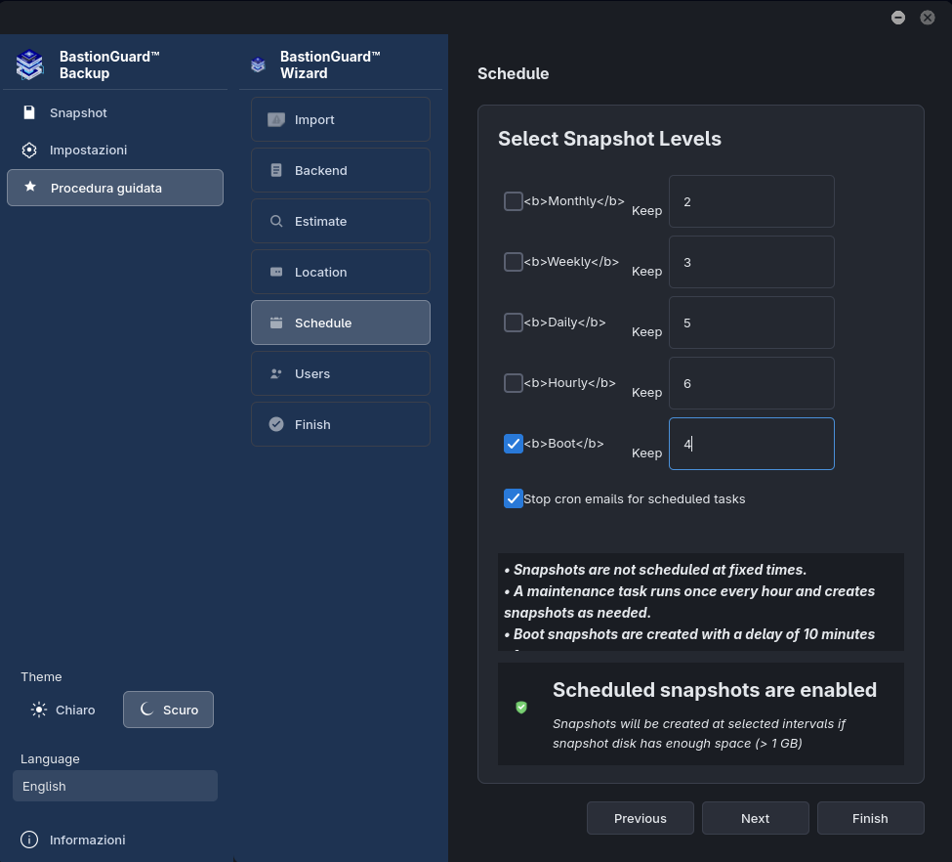Click the Boot Keep value field
952x862 pixels.
point(752,444)
